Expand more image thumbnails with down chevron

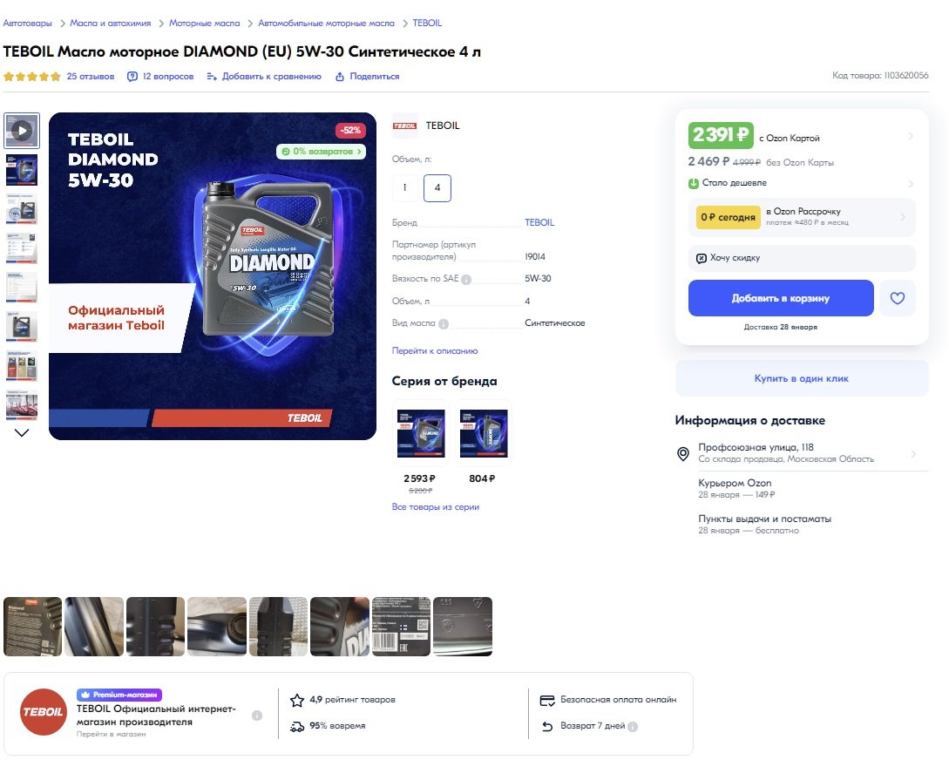(x=22, y=432)
